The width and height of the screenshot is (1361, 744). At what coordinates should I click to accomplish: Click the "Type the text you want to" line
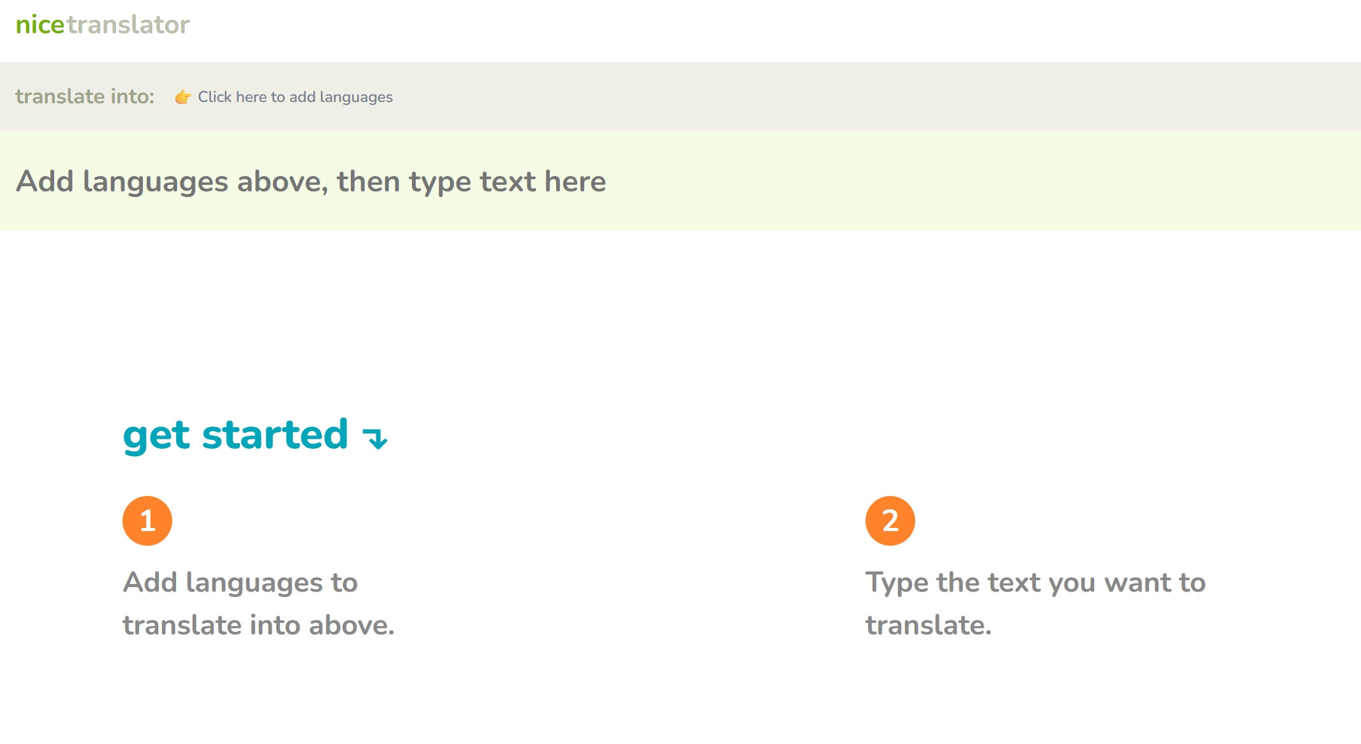pos(1035,583)
